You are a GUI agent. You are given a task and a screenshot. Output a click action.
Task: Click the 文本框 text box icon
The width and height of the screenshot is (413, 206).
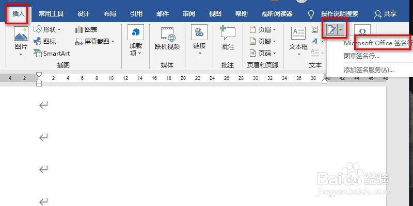[298, 33]
